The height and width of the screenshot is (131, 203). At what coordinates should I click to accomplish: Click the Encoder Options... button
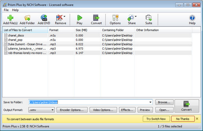coord(72,110)
